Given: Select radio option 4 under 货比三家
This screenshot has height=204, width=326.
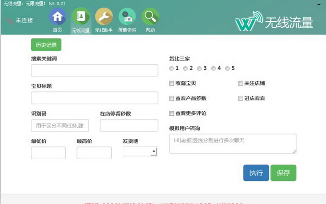Looking at the screenshot, I should point(213,68).
